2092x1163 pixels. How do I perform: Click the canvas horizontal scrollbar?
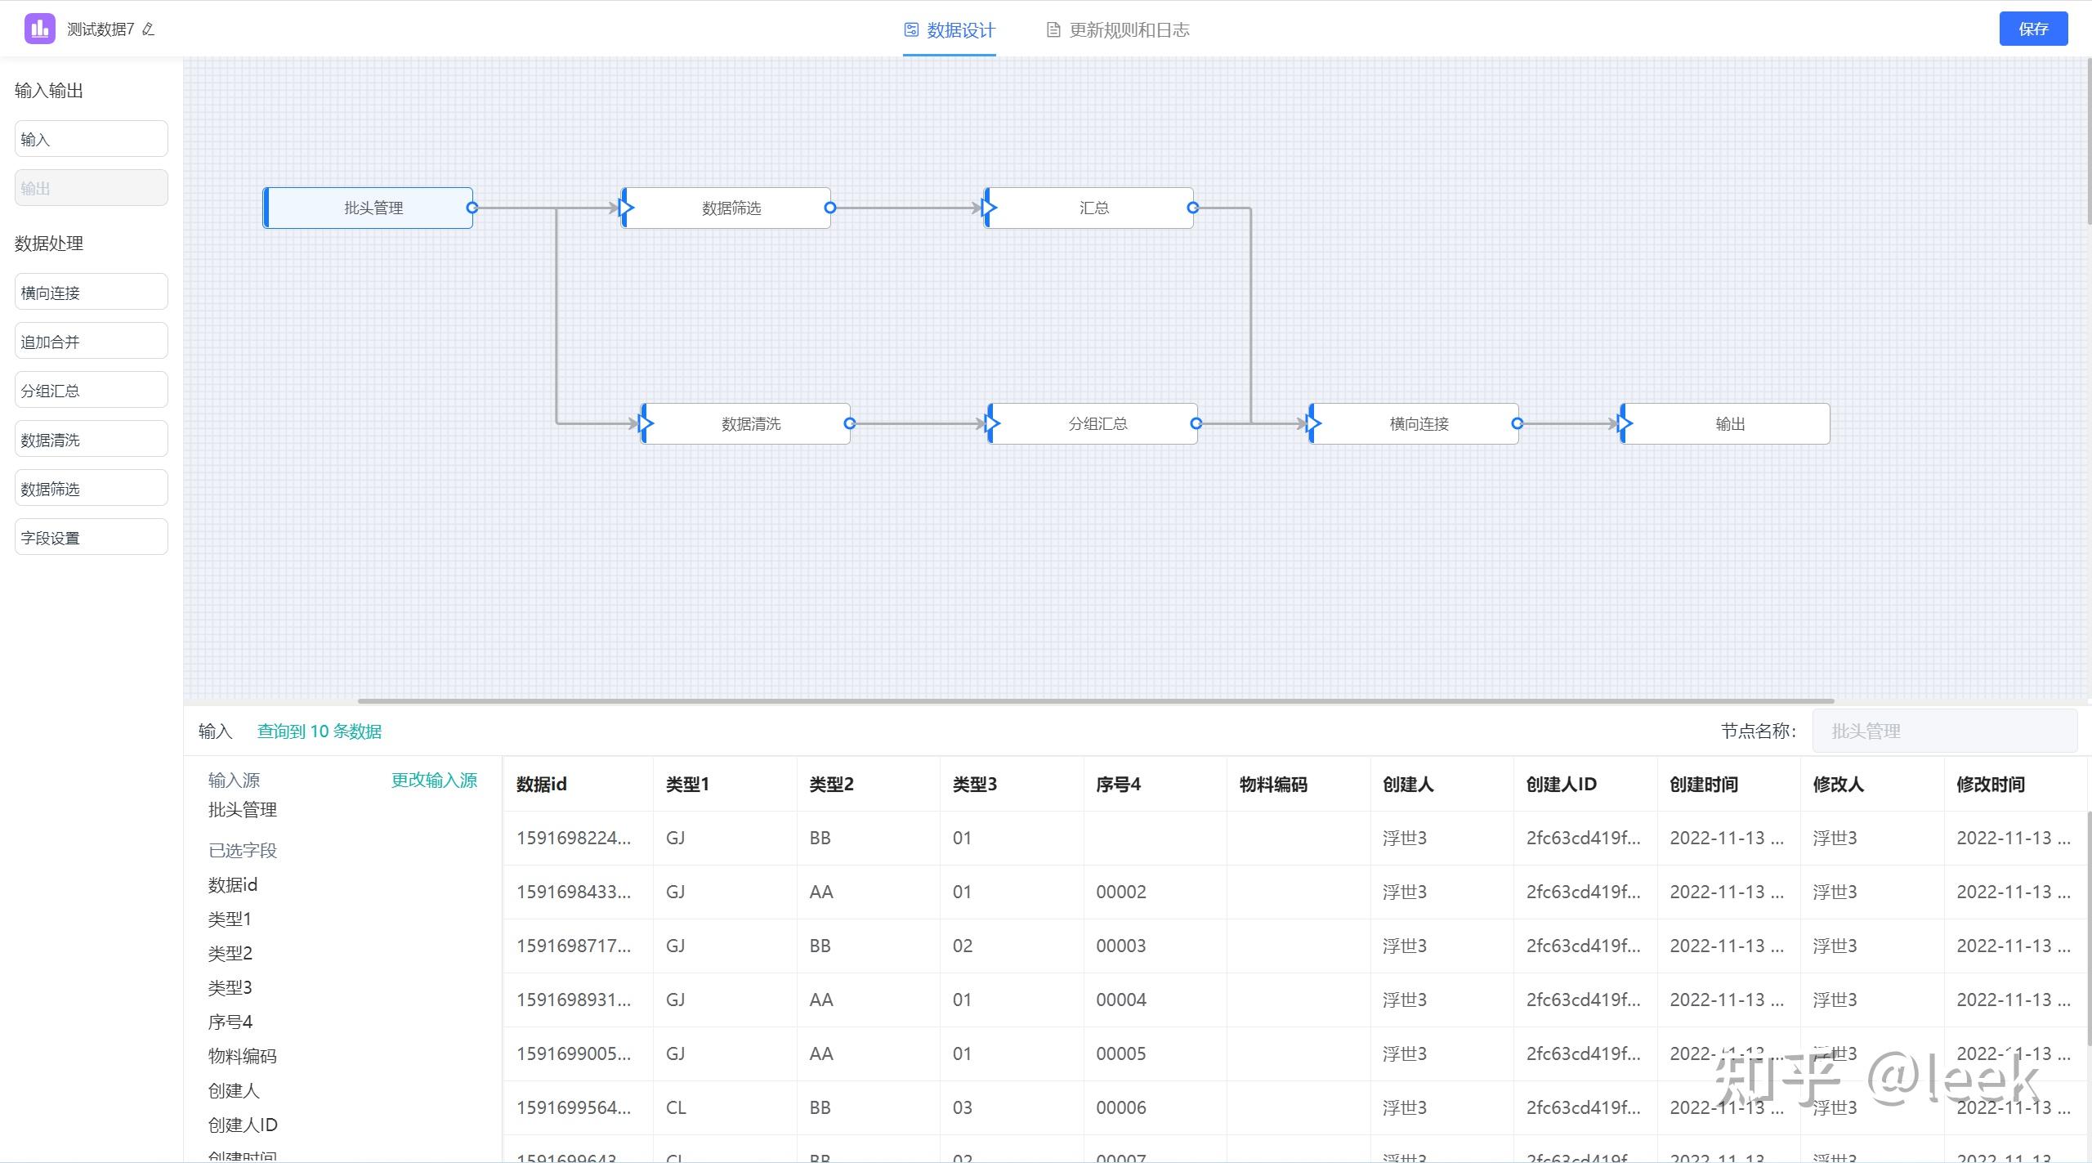click(x=1095, y=700)
